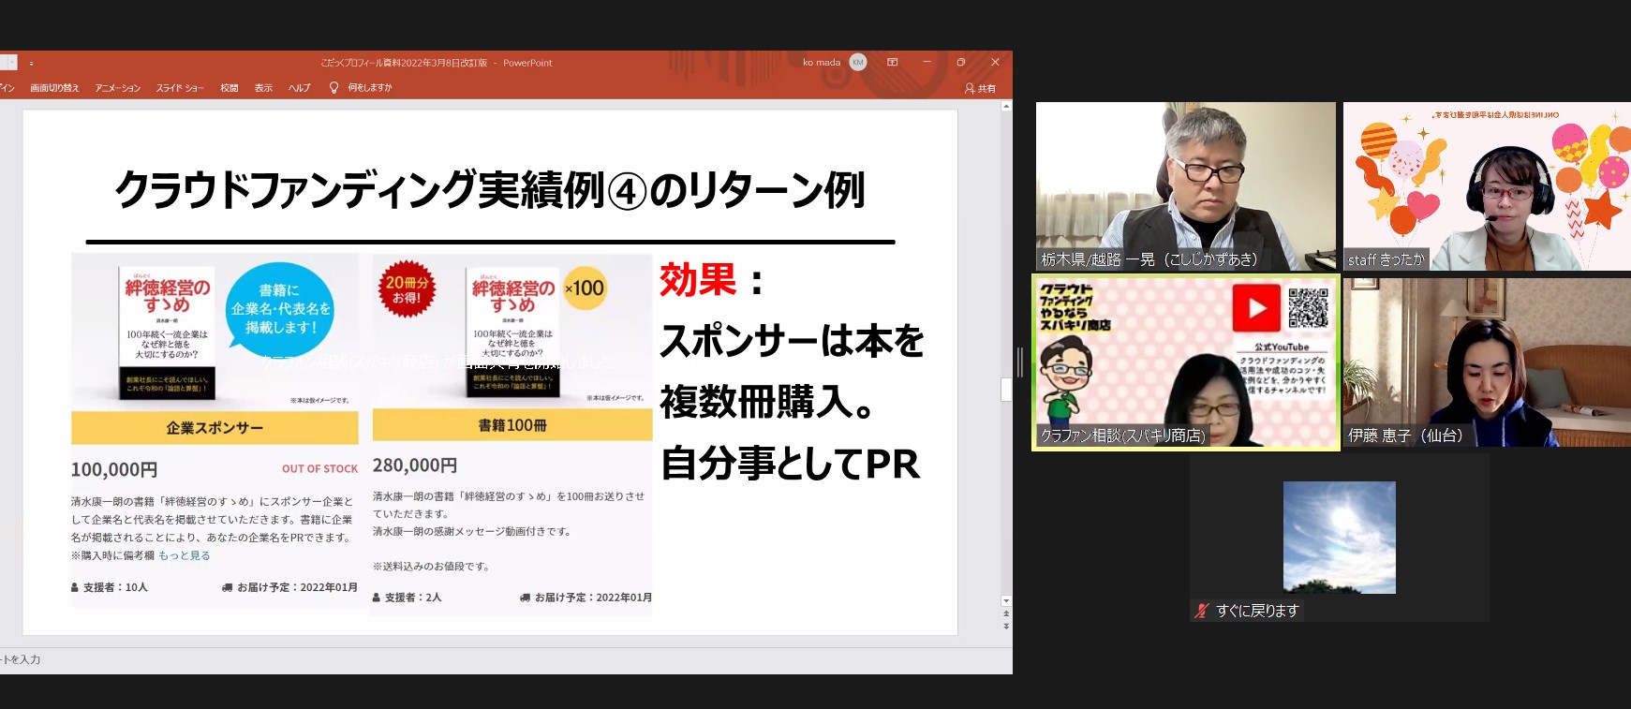The height and width of the screenshot is (709, 1631).
Task: Click the scrollbar down arrow
Action: [x=1006, y=600]
